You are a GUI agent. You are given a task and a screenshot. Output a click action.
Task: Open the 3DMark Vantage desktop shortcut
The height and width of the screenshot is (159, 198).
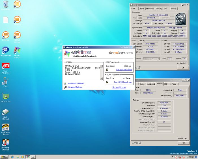click(17, 37)
